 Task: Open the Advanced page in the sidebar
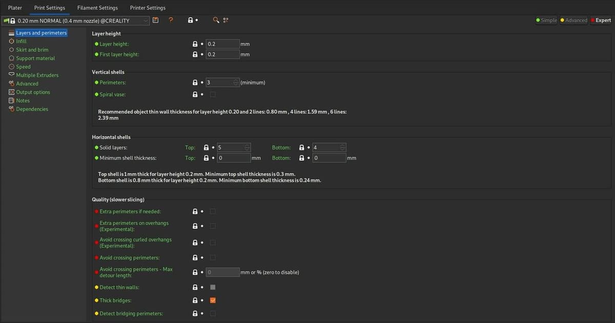27,84
